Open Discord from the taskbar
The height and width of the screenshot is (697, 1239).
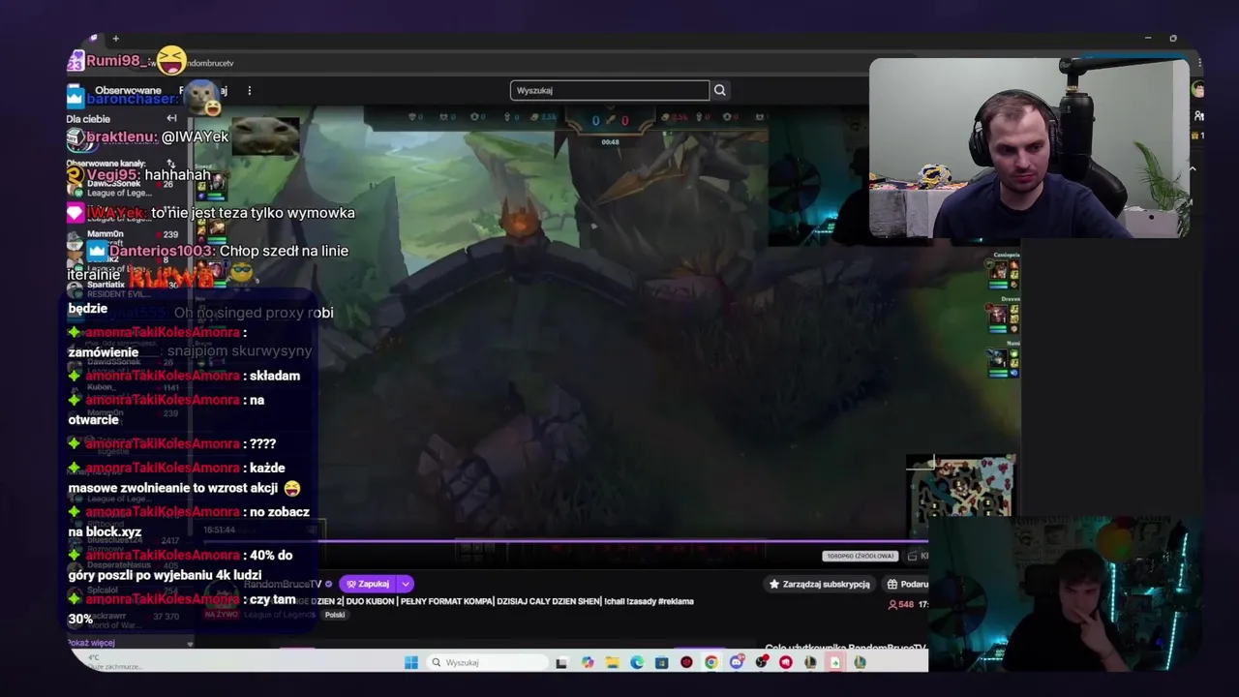click(x=737, y=662)
